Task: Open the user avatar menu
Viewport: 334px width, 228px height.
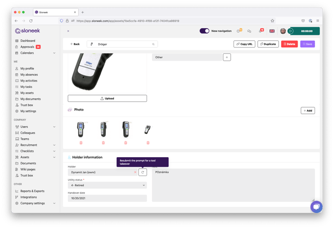Action: [283, 31]
